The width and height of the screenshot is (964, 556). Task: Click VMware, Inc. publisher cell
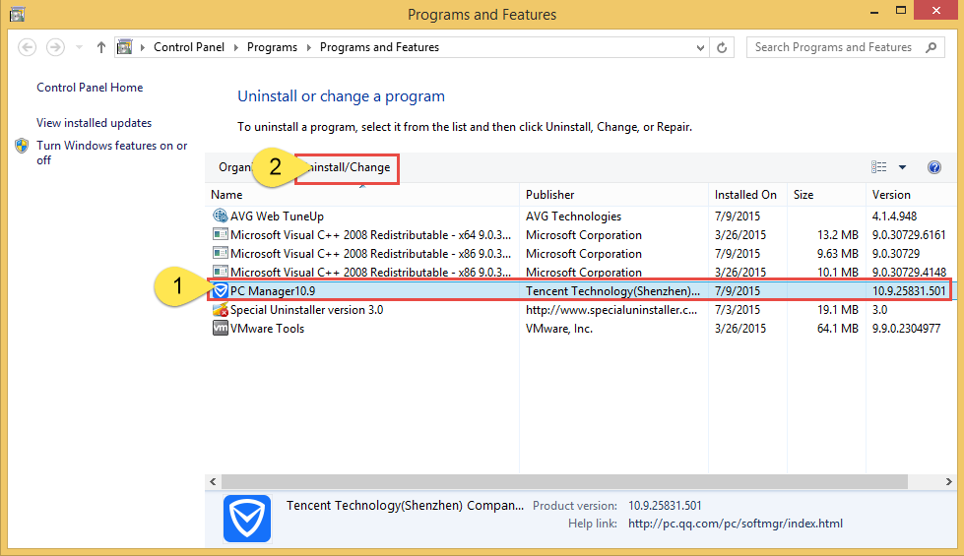pyautogui.click(x=559, y=329)
